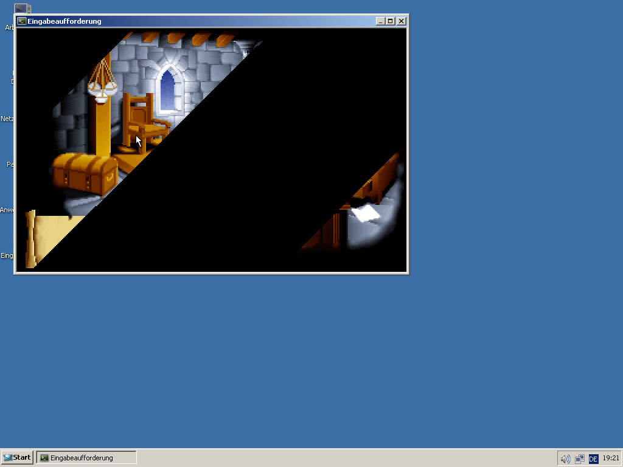Open the Start menu
This screenshot has width=623, height=467.
17,457
